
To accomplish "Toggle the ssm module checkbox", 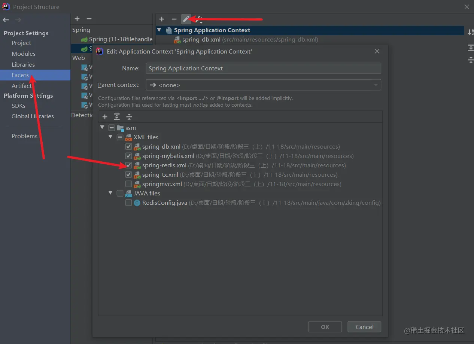I will [x=112, y=128].
